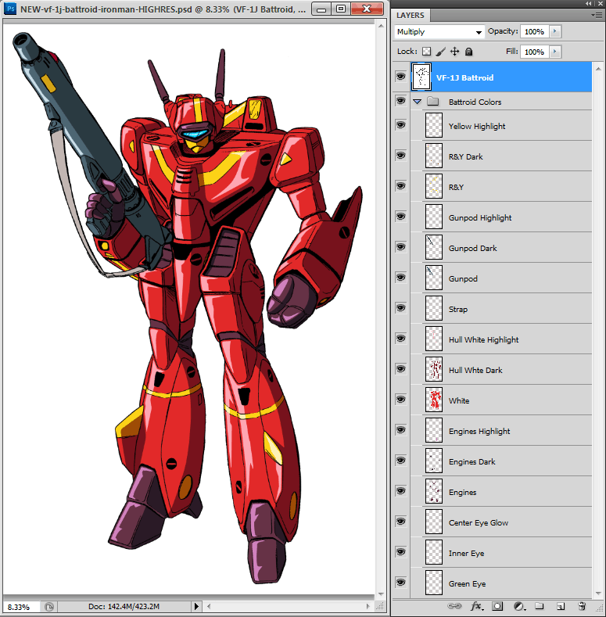Select the Gunpod layer thumbnail
606x617 pixels.
(x=434, y=278)
